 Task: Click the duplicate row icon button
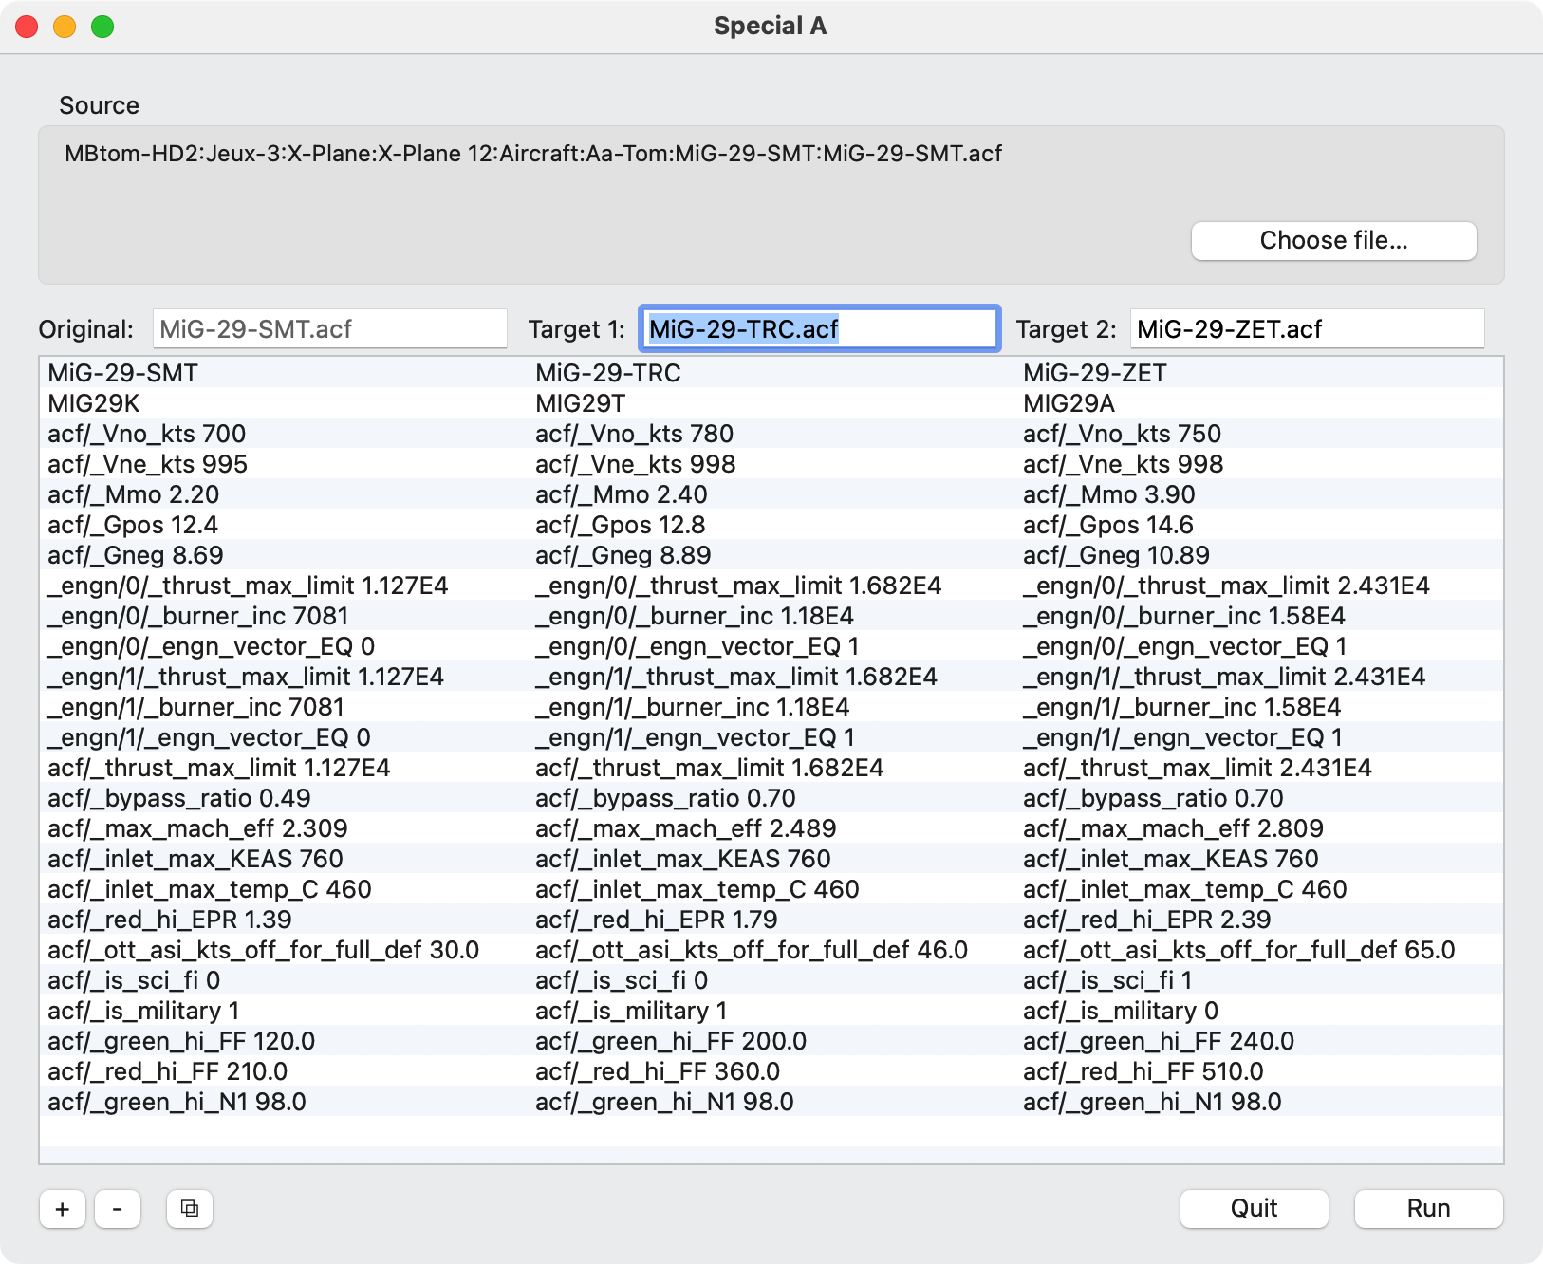[190, 1209]
